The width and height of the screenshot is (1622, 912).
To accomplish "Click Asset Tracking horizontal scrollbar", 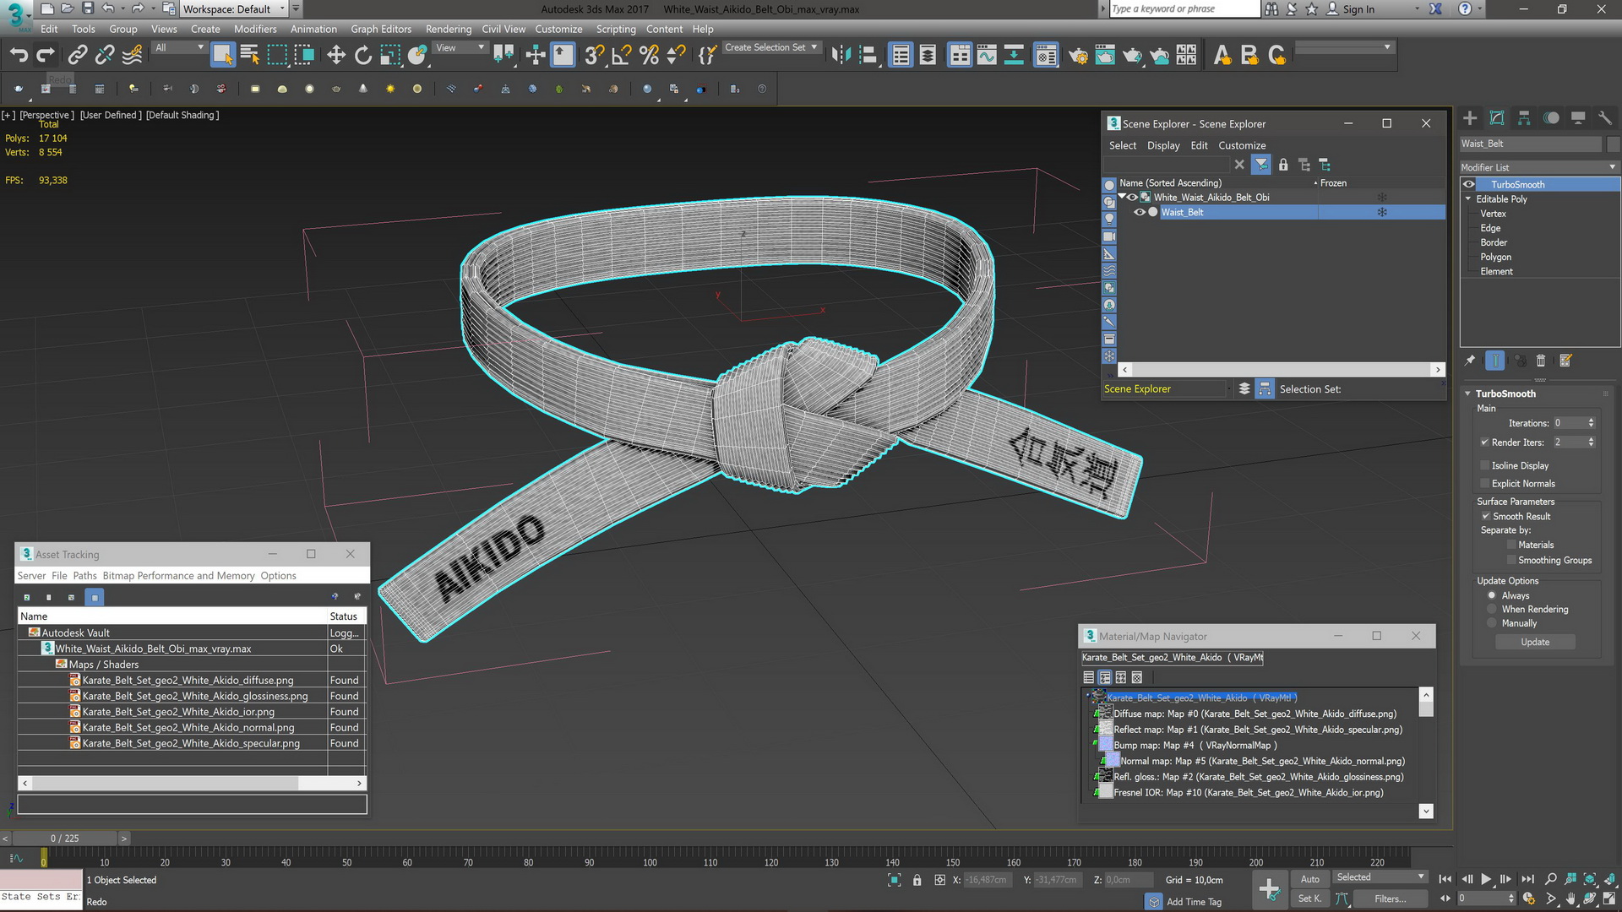I will (x=165, y=784).
